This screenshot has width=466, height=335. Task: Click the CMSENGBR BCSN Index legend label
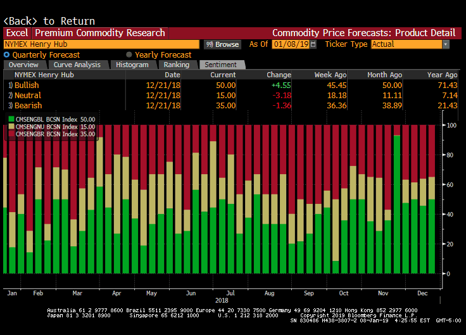(47, 134)
